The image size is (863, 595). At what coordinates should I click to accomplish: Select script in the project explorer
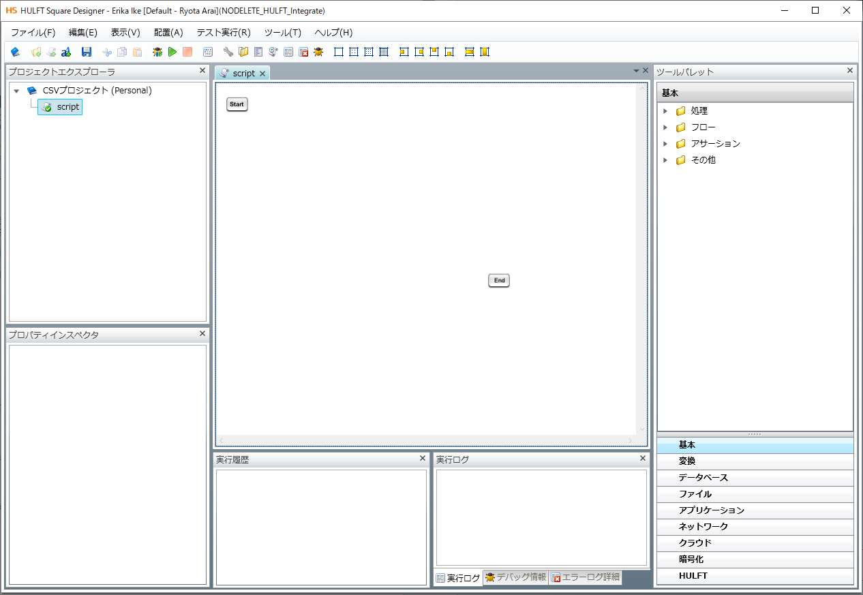67,107
